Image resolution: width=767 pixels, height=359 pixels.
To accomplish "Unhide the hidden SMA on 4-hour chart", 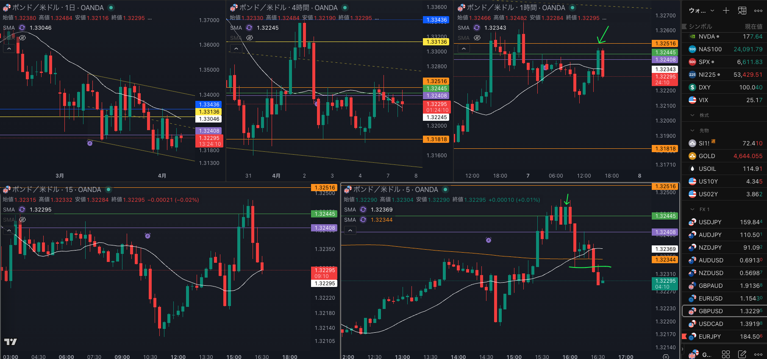I will 250,38.
